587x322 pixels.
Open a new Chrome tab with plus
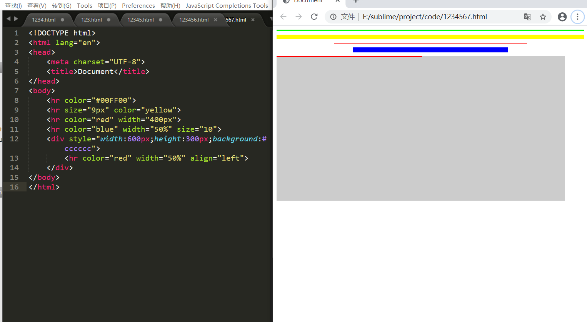356,1
